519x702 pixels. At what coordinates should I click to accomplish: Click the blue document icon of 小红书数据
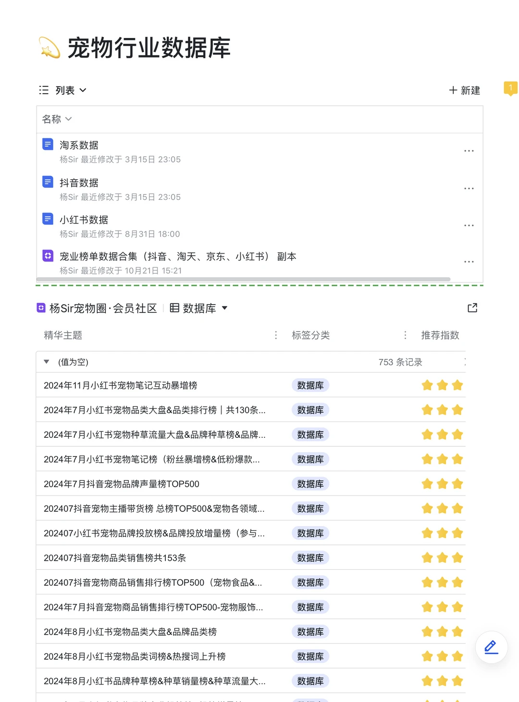48,219
